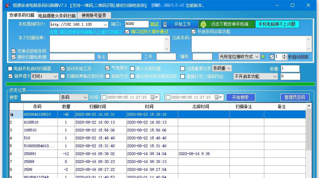
Task: Toggle 秒自动回车 checkbox
Action: pos(272,57)
